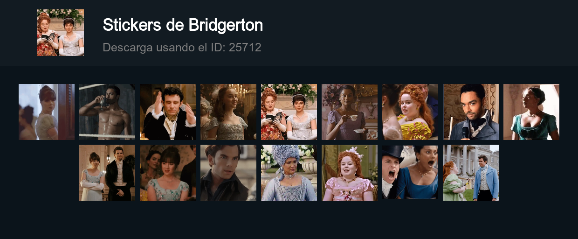
Task: Select sticker of man in blue coat outdoors
Action: [x=471, y=173]
